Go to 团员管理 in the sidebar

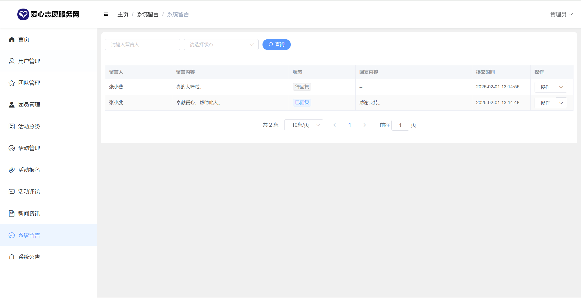point(29,105)
